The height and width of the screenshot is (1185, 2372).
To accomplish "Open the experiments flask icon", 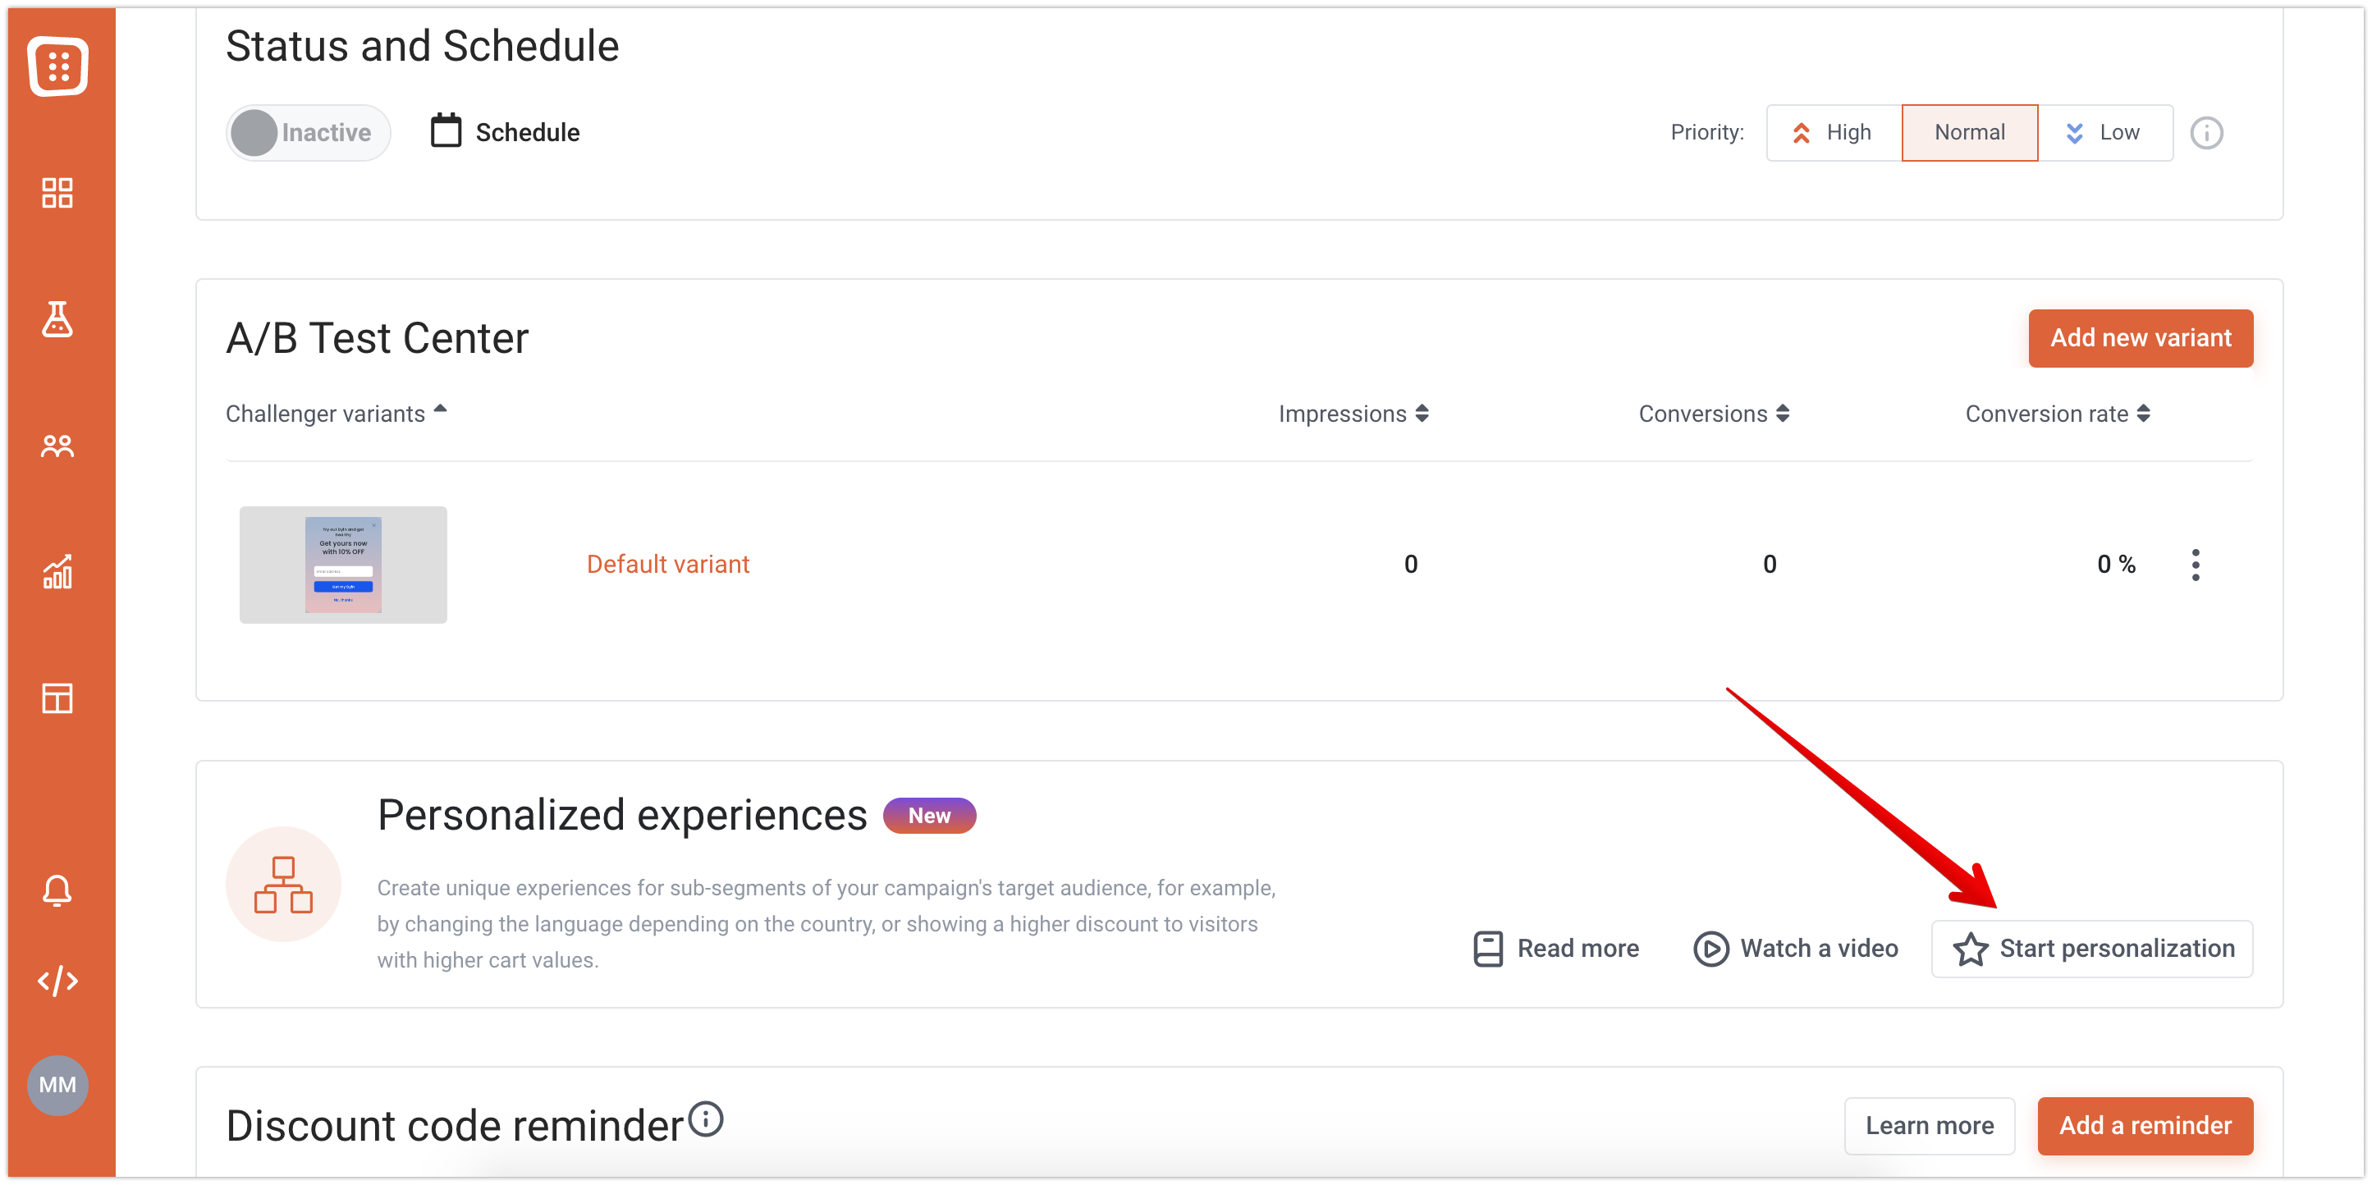I will tap(57, 319).
